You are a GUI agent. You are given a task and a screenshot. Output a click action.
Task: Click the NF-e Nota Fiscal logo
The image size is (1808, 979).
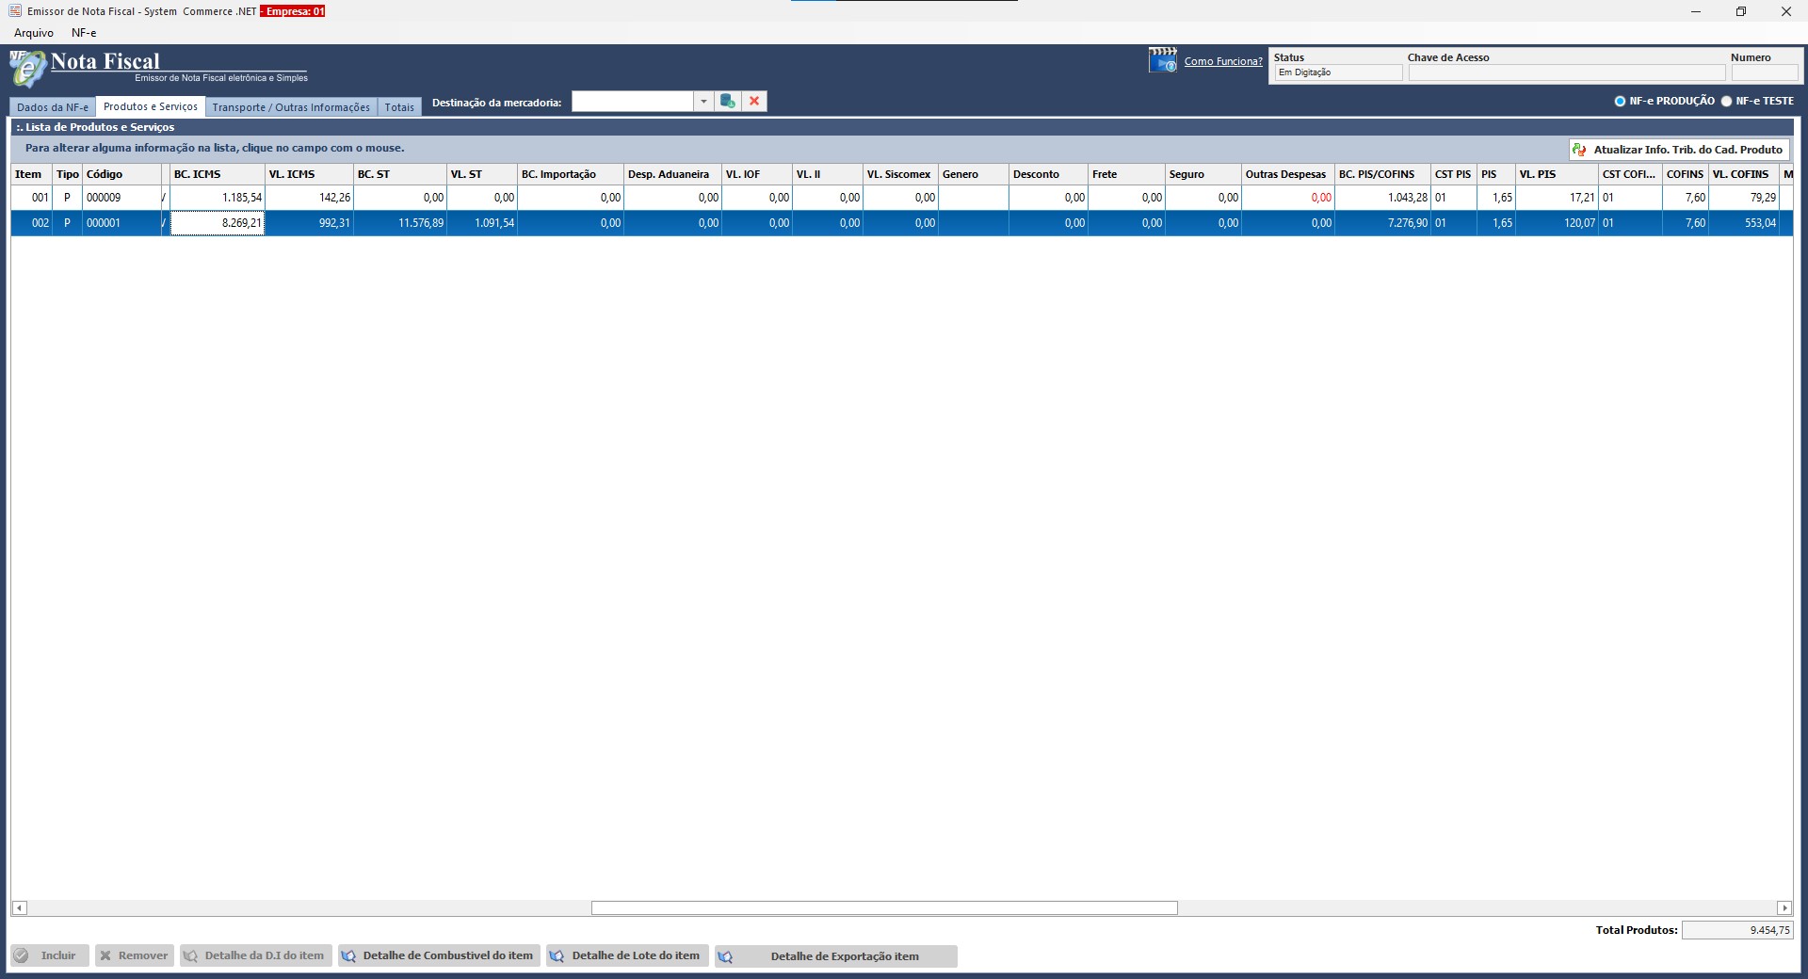(28, 68)
